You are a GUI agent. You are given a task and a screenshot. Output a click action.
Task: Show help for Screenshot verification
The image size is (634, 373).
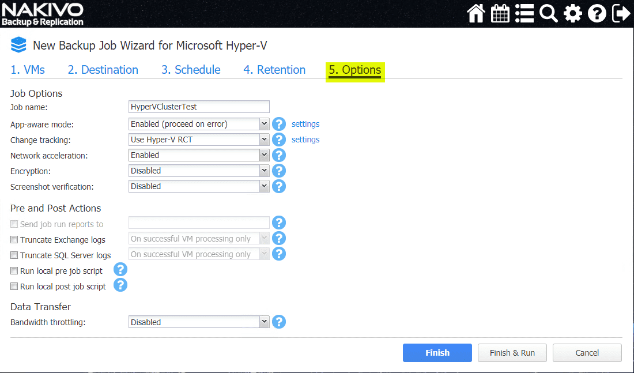[279, 186]
